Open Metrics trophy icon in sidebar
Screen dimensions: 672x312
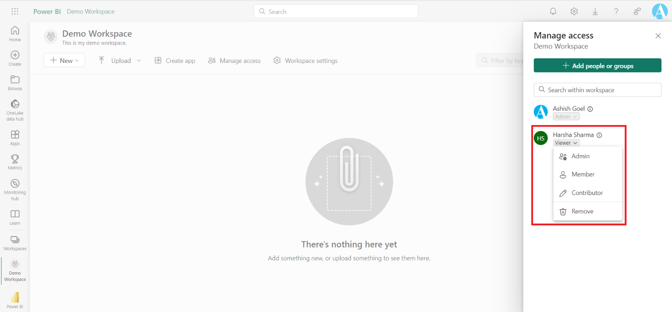(x=15, y=161)
